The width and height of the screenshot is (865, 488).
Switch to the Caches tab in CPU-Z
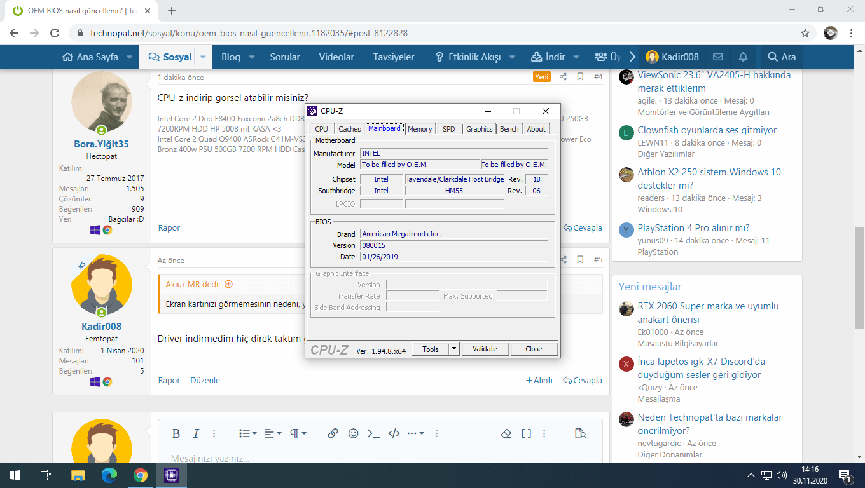pyautogui.click(x=350, y=129)
